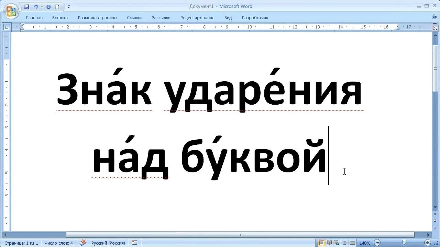Open the spelling check status icon

coord(82,243)
